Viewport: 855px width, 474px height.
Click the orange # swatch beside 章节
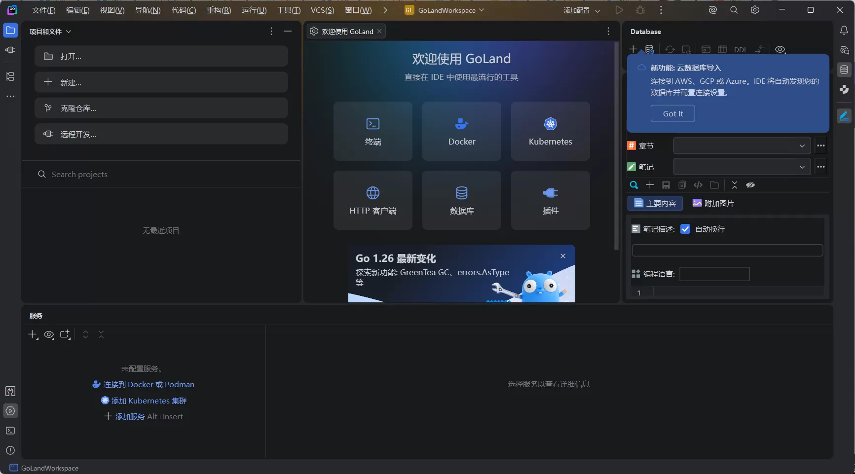point(631,146)
